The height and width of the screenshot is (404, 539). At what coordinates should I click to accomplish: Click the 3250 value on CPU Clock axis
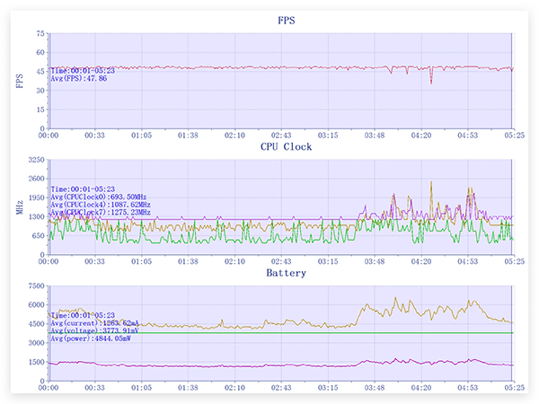click(x=34, y=160)
